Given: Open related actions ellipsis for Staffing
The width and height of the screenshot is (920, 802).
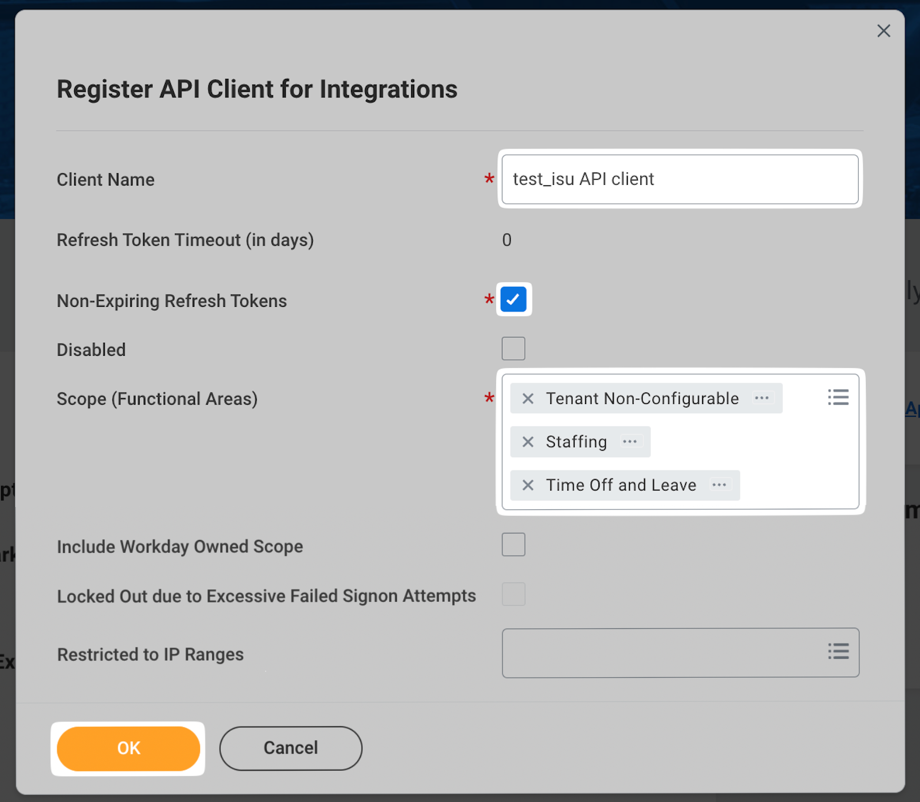Looking at the screenshot, I should tap(630, 442).
